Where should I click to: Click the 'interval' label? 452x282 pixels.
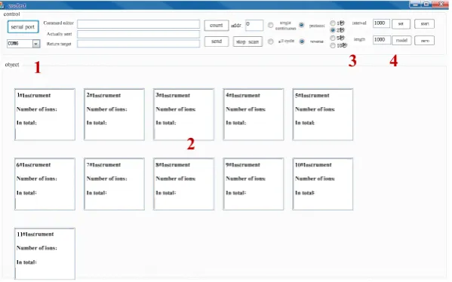pyautogui.click(x=359, y=23)
